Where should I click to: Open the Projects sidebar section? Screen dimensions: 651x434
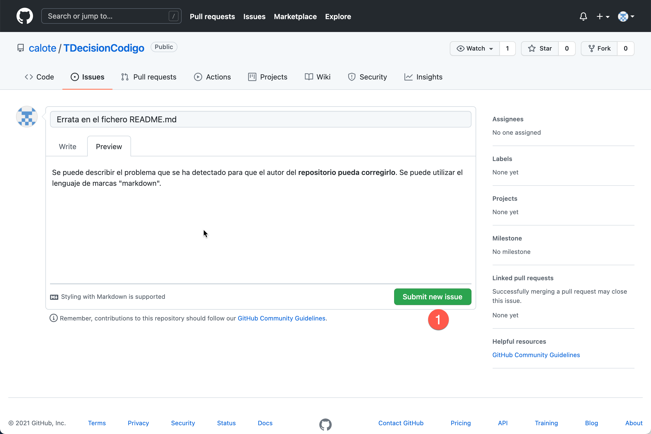tap(505, 198)
